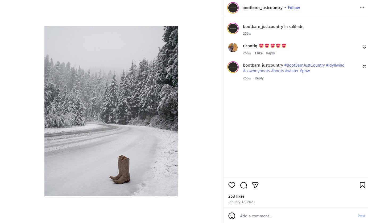
Task: Open the #BootBarnJustCountry hashtag link
Action: (x=304, y=65)
